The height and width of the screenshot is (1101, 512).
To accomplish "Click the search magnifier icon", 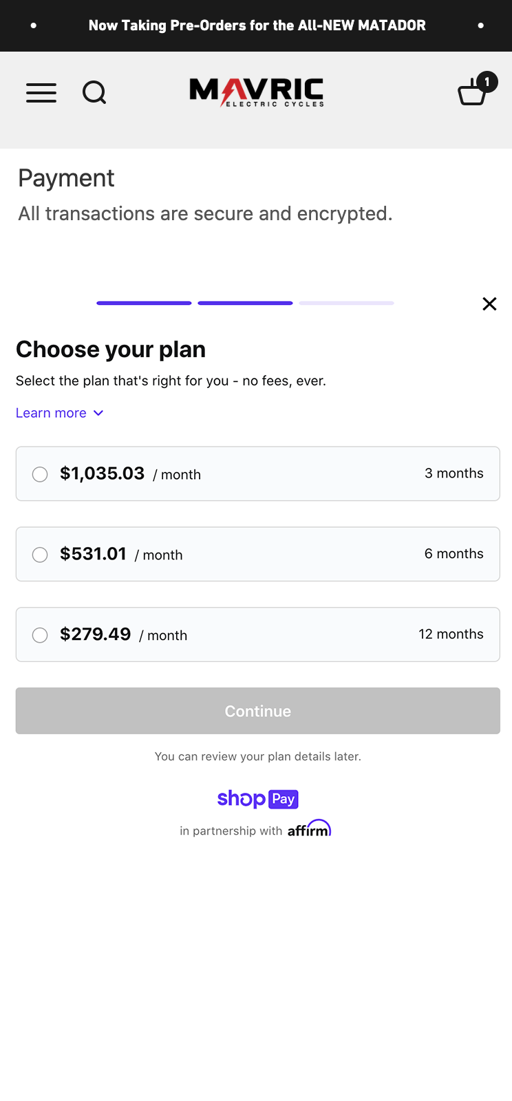I will point(94,92).
